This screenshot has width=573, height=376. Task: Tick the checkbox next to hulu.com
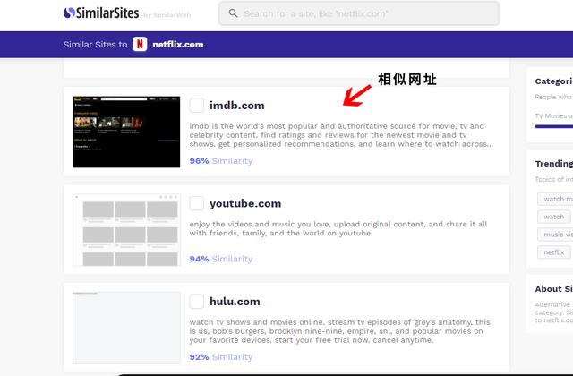pos(197,302)
